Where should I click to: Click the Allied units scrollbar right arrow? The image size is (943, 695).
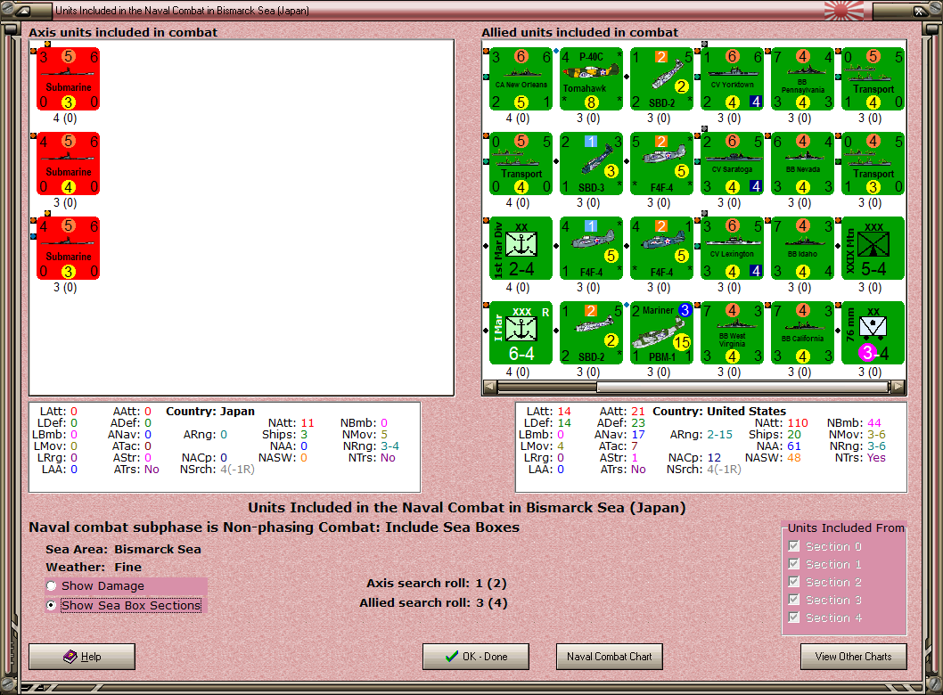tap(898, 387)
